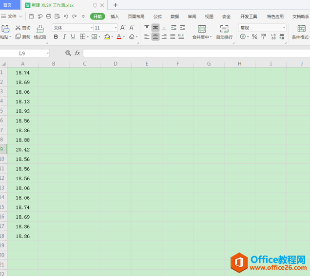Viewport: 310px width, 276px height.
Task: Open a new tab with plus button
Action: tap(116, 5)
